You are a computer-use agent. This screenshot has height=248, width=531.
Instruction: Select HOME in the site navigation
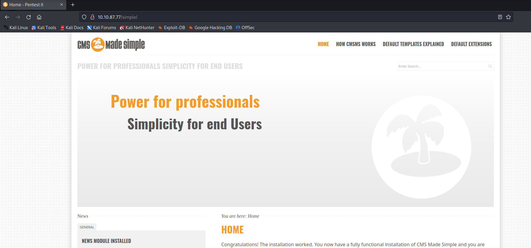coord(323,44)
